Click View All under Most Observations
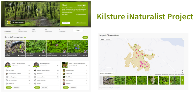This screenshot has height=93, width=194. pos(9,87)
